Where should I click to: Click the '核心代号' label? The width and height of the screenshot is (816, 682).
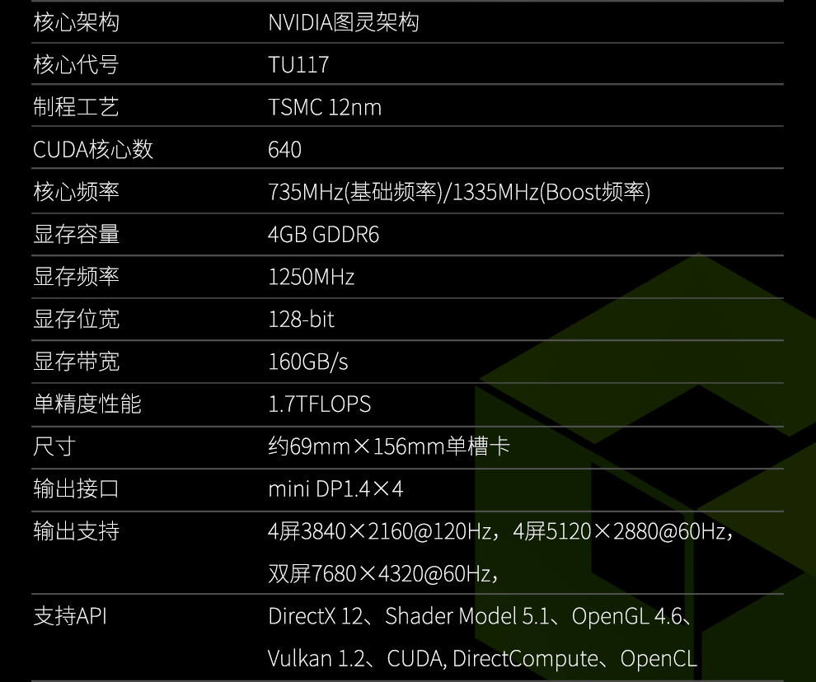(x=77, y=64)
